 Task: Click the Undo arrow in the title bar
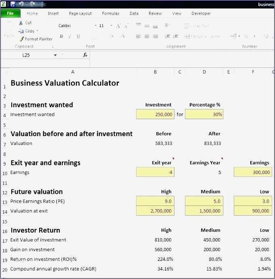pyautogui.click(x=21, y=4)
